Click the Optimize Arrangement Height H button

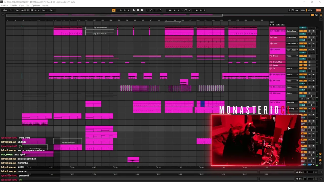click(312, 15)
